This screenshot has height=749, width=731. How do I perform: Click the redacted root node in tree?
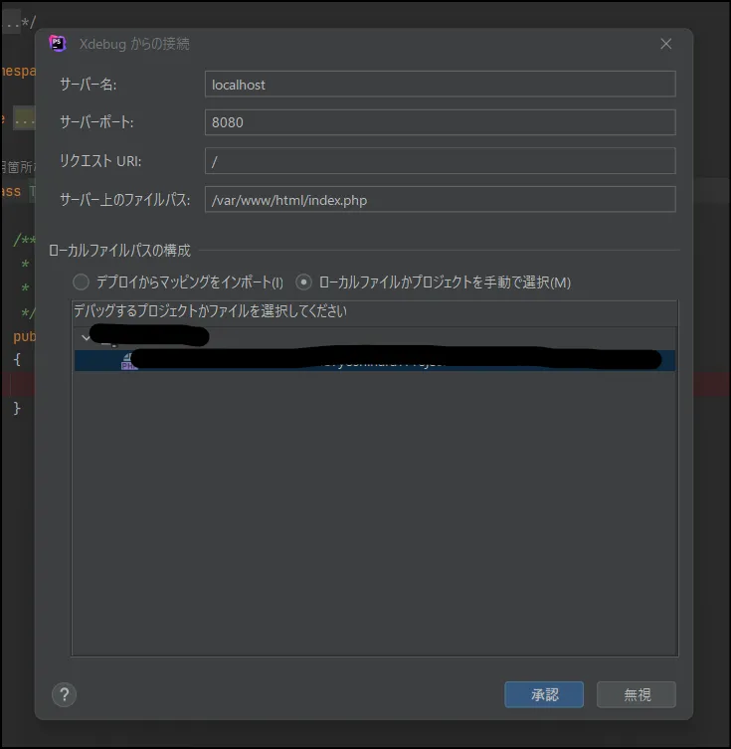point(149,337)
